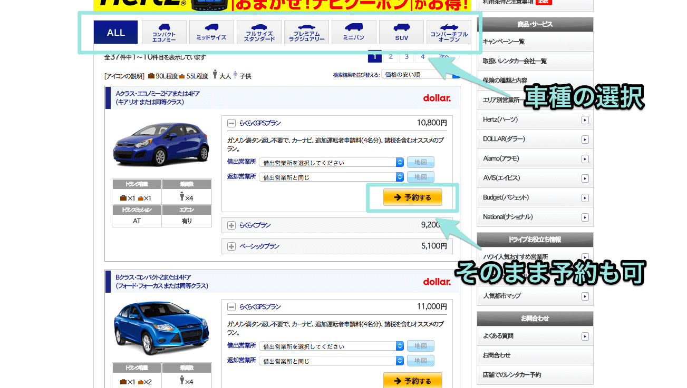Viewport: 687px width, 388px height.
Task: Click 地図 button beside Aクラス 借出営業所
Action: pos(420,162)
